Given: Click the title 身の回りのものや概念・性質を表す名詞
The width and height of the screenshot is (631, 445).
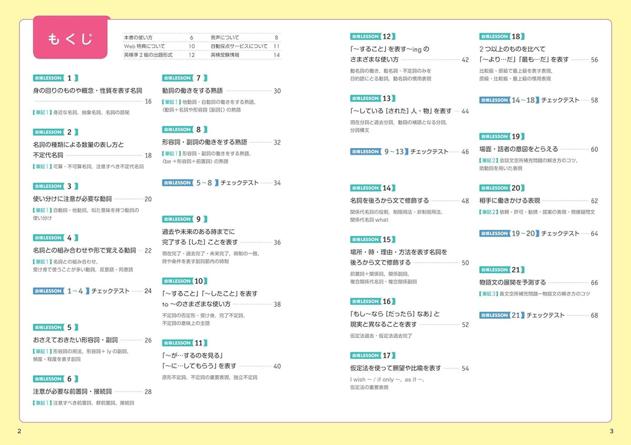Looking at the screenshot, I should (x=87, y=91).
